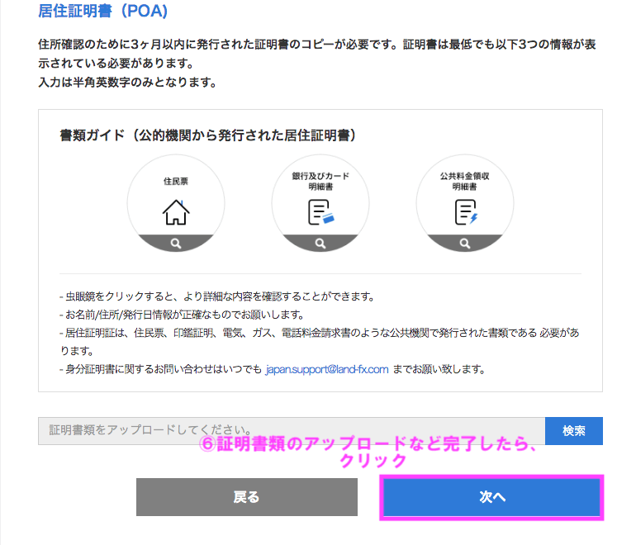Open magnifier under 銀行及びカード明細書 circle

pos(320,244)
